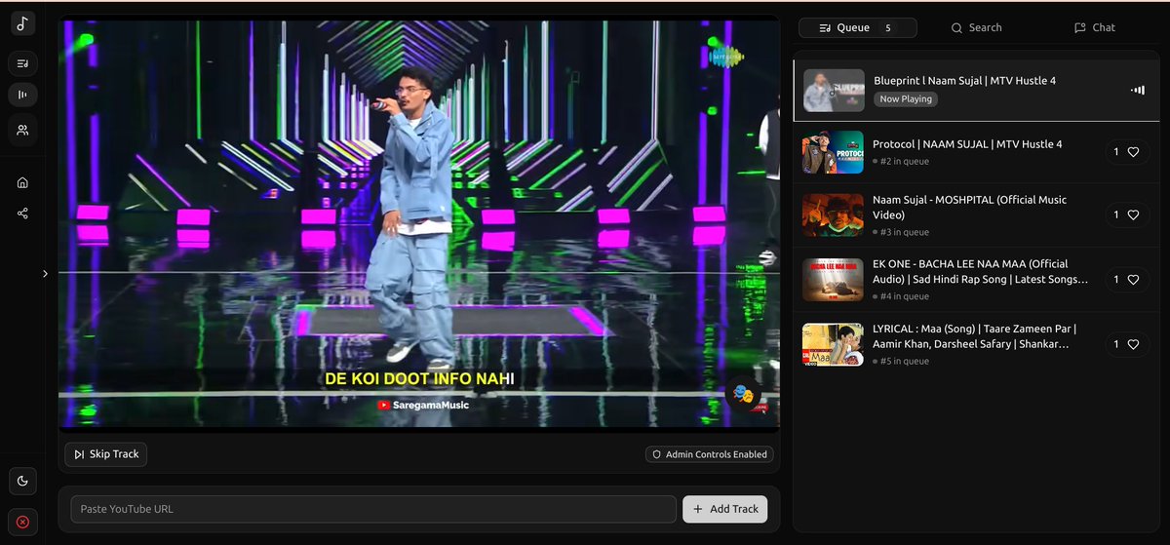Click '#3 in queue' label

point(905,233)
